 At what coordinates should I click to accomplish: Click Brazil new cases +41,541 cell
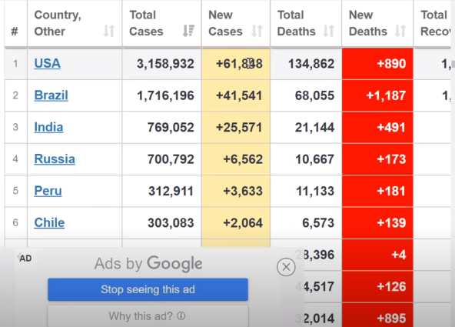coord(236,95)
